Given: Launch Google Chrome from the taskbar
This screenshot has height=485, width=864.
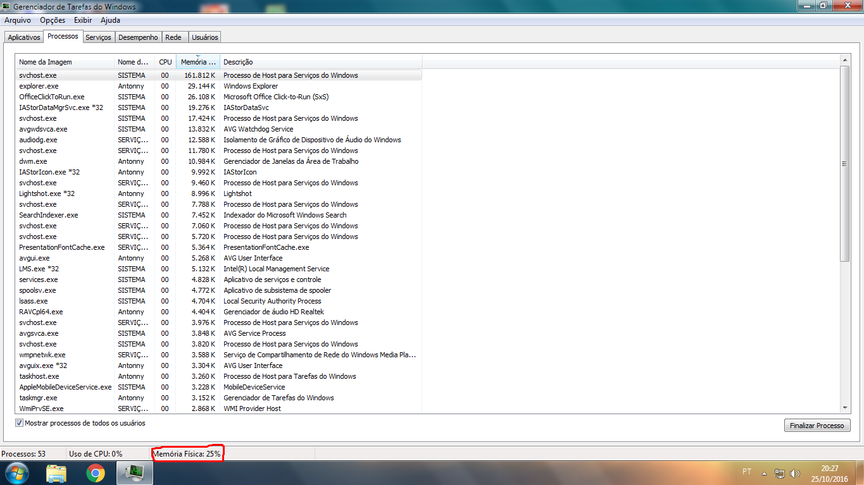Looking at the screenshot, I should coord(96,473).
